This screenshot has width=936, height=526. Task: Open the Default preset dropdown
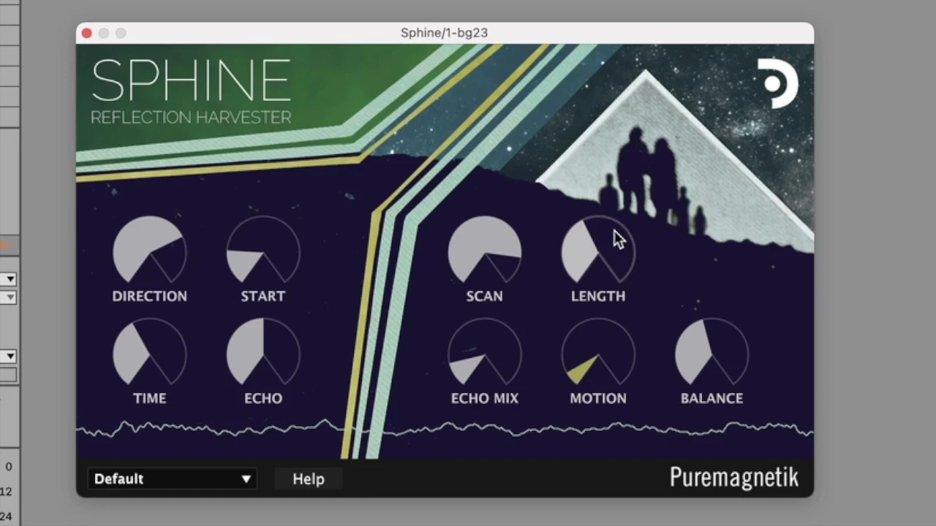pyautogui.click(x=172, y=479)
